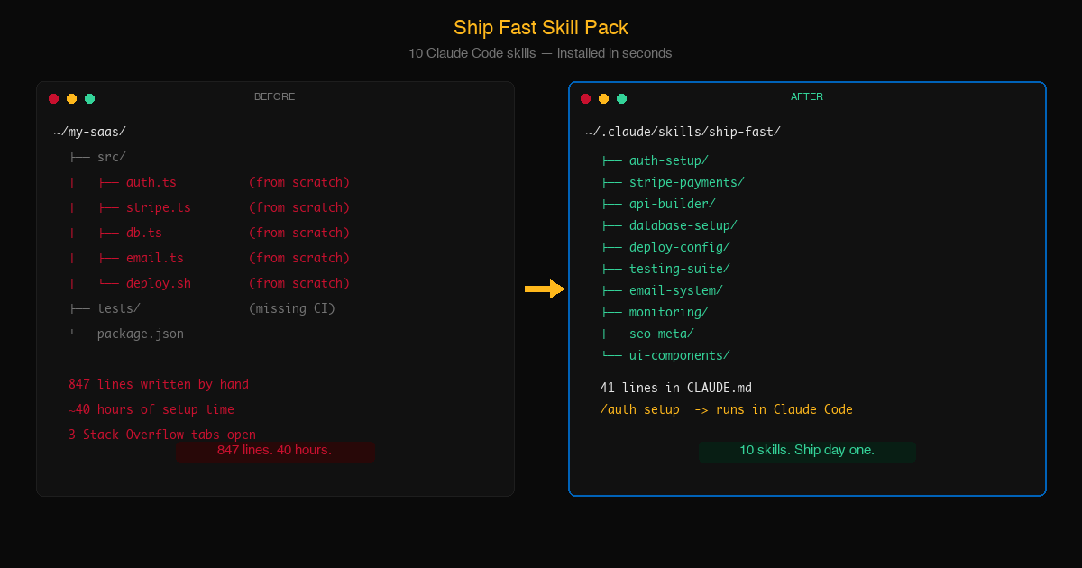
Task: Click the red close dot in AFTER window
Action: coord(586,99)
